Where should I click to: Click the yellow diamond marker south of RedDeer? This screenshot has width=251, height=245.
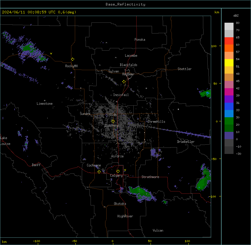pyautogui.click(x=124, y=82)
